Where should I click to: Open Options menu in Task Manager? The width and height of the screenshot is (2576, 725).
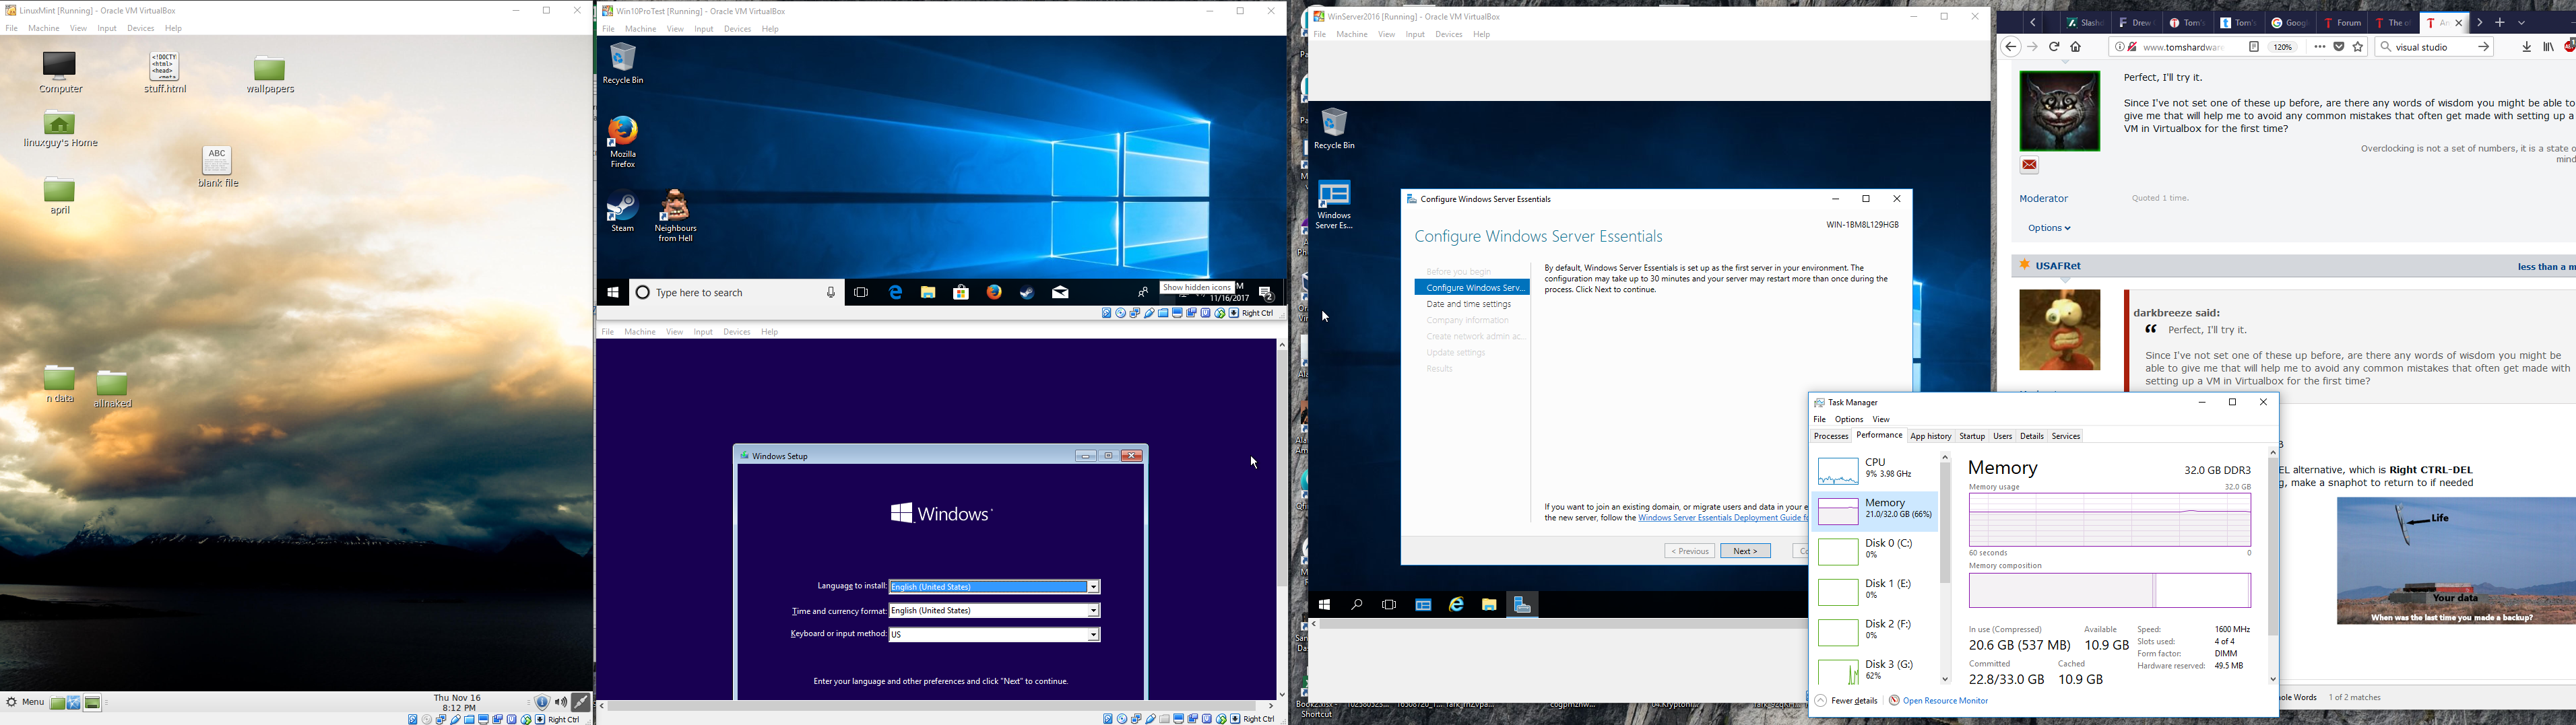(1848, 419)
